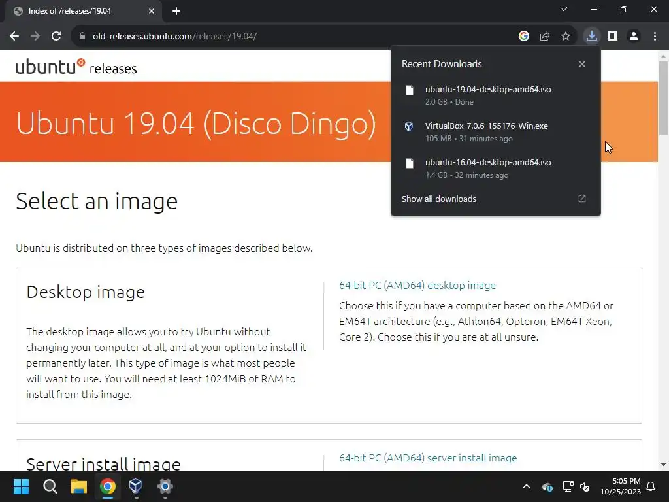
Task: Click the Select an image heading
Action: [97, 201]
